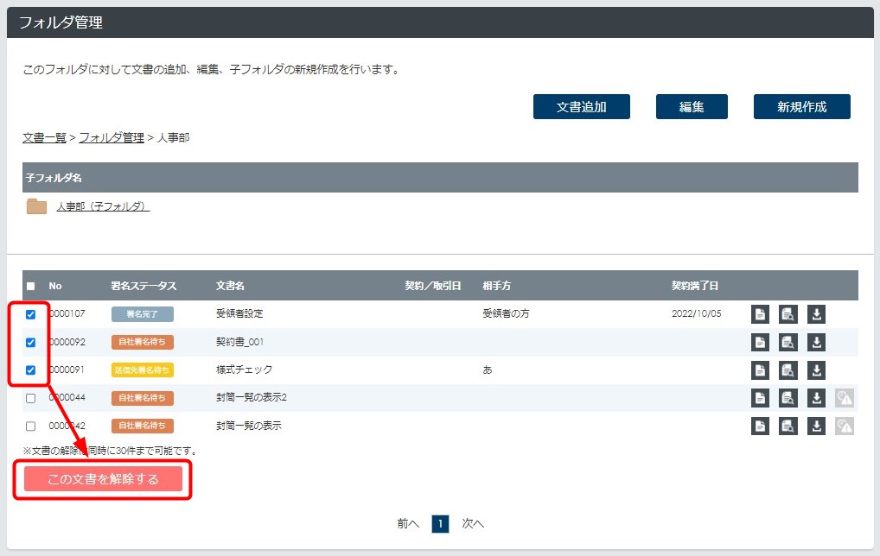The image size is (880, 556).
Task: Click the warning icon on row 0000044
Action: pos(845,398)
